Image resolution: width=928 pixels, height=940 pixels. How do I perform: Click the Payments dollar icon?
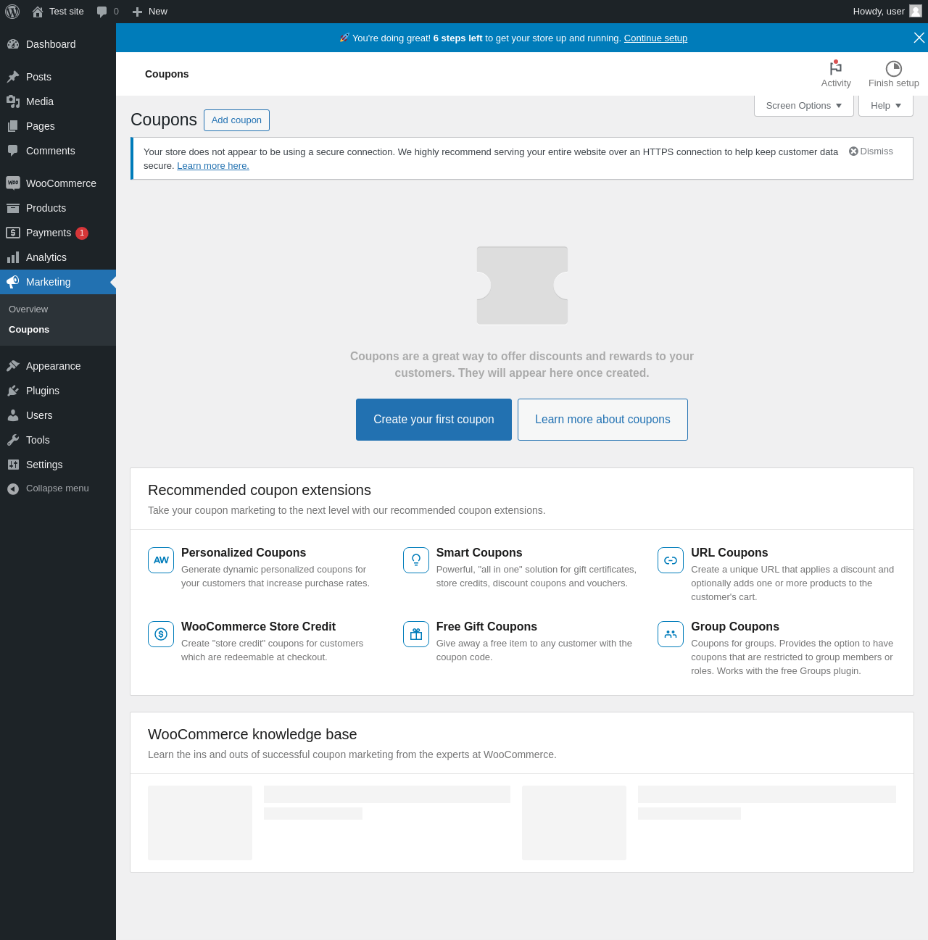[13, 233]
